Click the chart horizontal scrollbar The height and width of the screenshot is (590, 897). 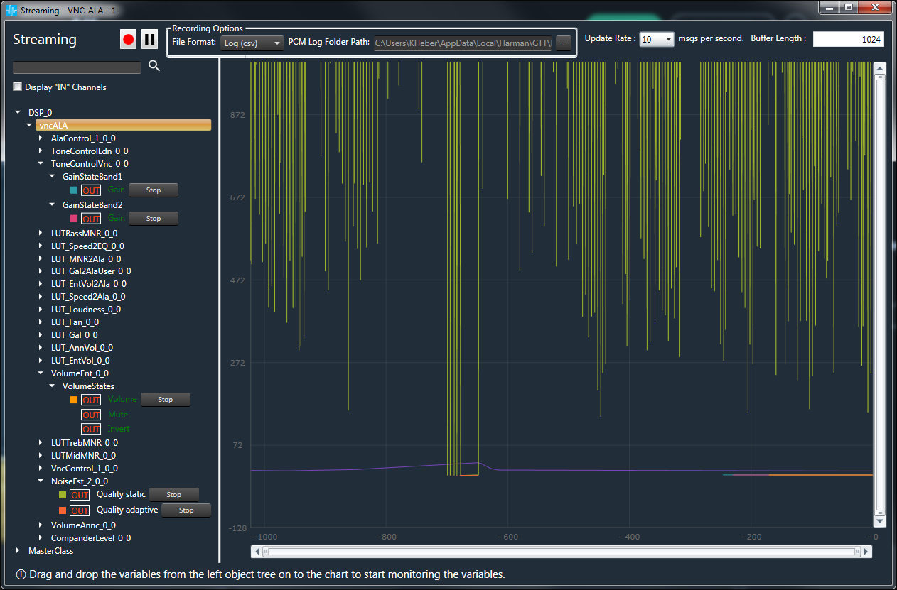click(562, 552)
